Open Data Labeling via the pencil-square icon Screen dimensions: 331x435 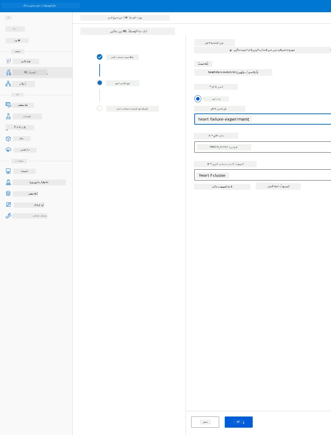coord(8,205)
